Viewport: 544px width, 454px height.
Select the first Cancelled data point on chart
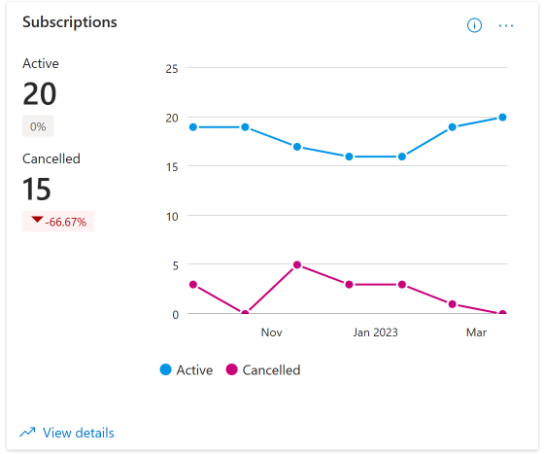coord(193,285)
